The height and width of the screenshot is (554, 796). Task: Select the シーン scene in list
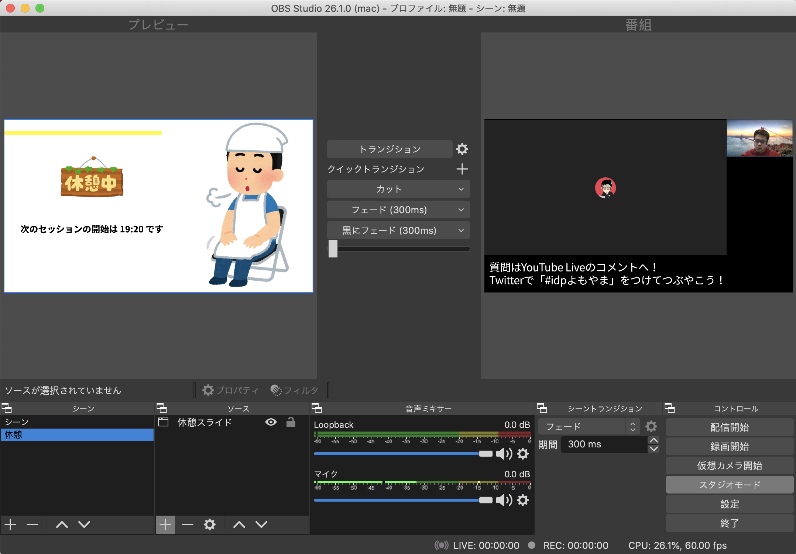77,422
